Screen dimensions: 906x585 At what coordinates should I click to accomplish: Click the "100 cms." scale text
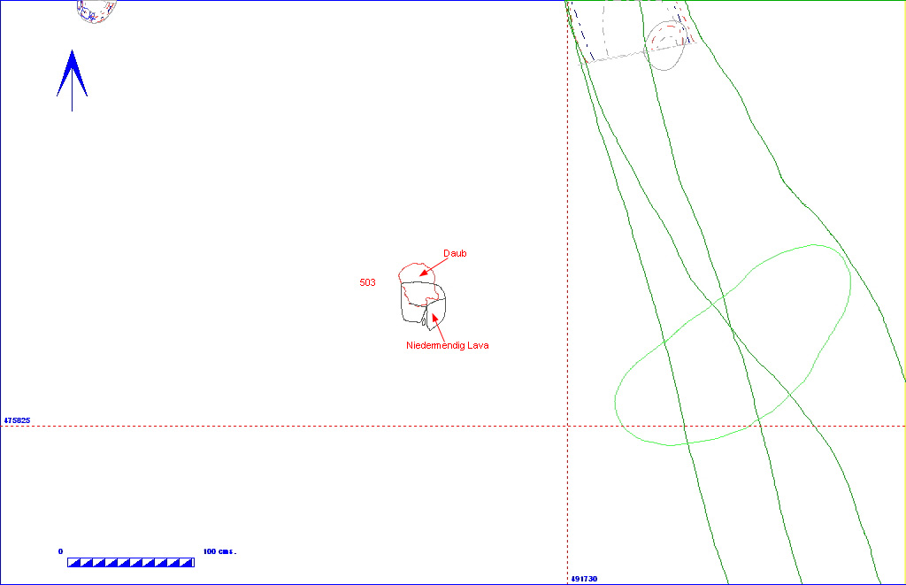tap(219, 551)
